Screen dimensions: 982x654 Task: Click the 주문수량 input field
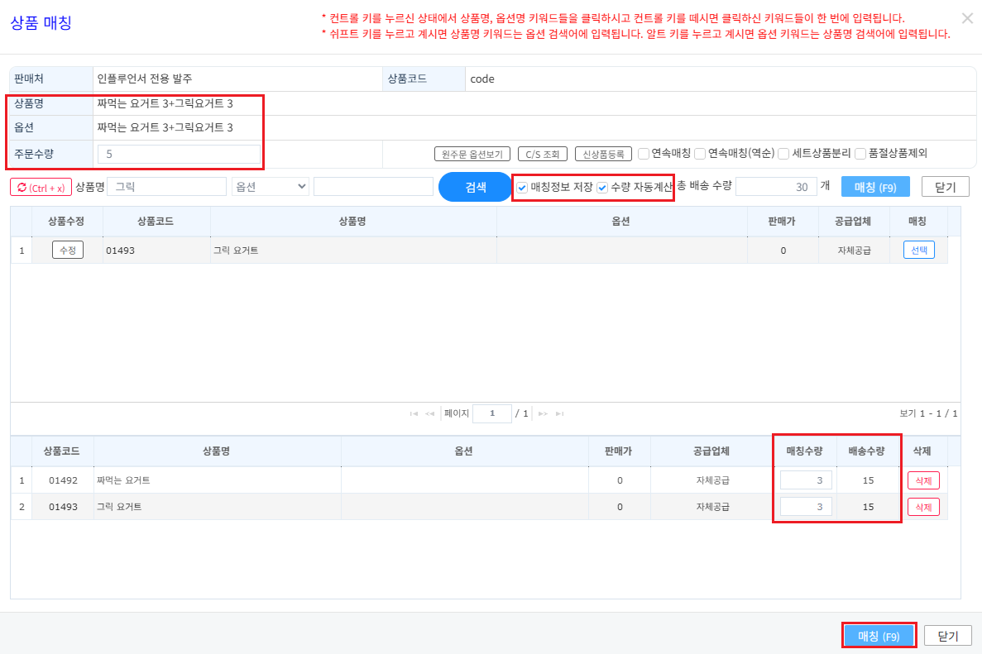tap(180, 154)
